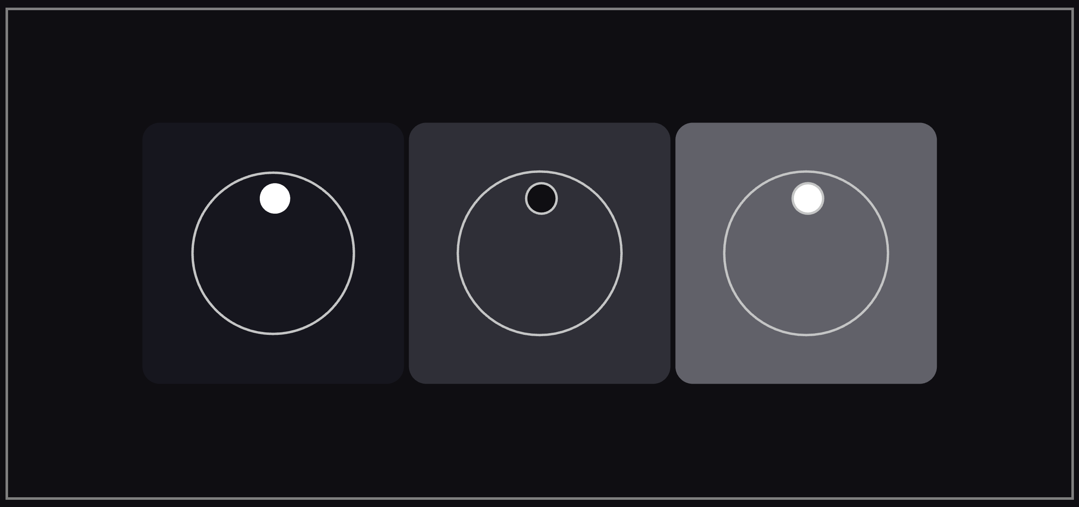Select the large circular knob in the middle card

tap(539, 253)
